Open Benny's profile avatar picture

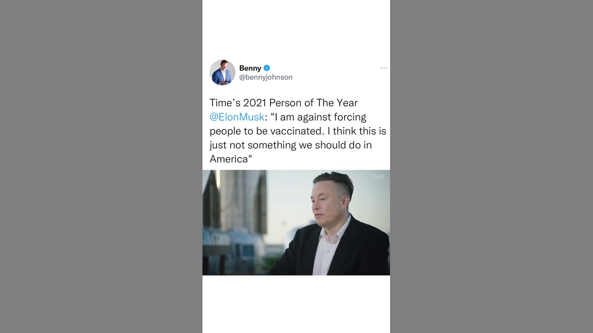click(x=222, y=72)
